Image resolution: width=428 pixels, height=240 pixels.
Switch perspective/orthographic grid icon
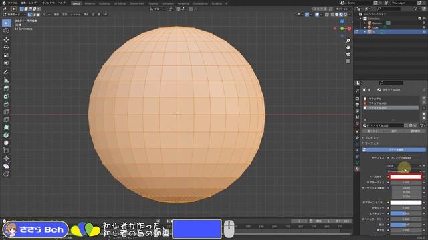pos(348,61)
